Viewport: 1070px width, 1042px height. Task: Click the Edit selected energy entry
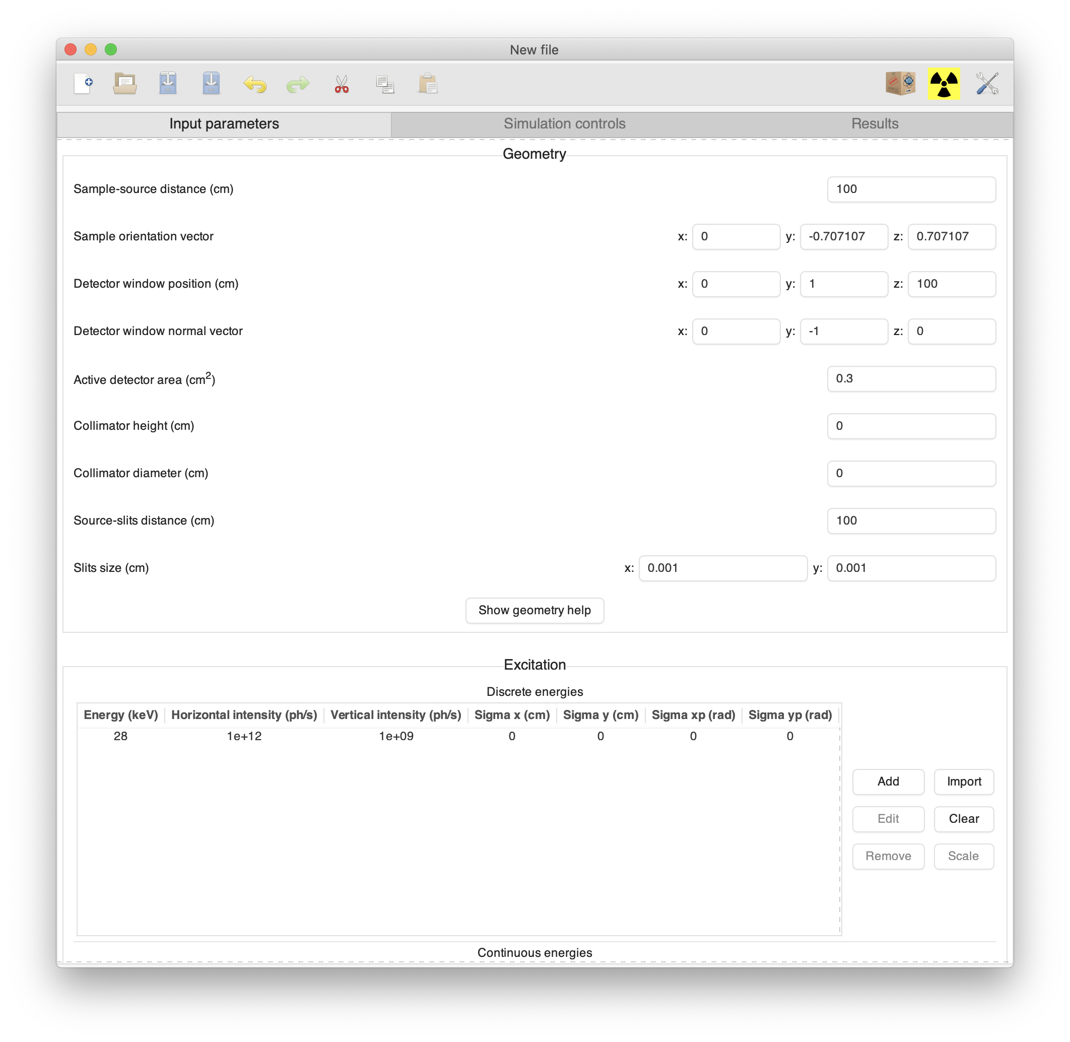[888, 818]
